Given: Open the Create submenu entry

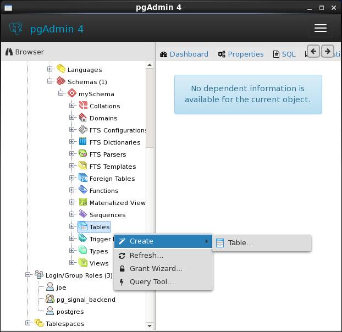Looking at the screenshot, I should 163,241.
